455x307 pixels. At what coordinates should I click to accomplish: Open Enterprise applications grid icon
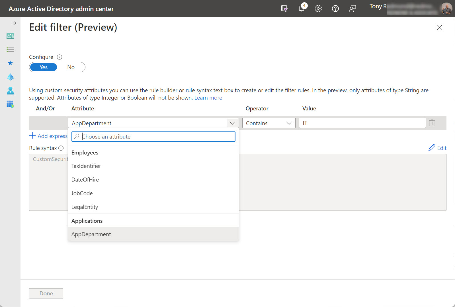tap(10, 104)
